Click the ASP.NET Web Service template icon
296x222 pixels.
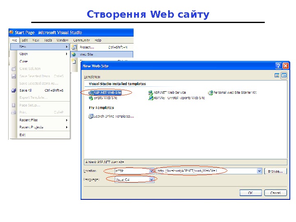coord(150,92)
